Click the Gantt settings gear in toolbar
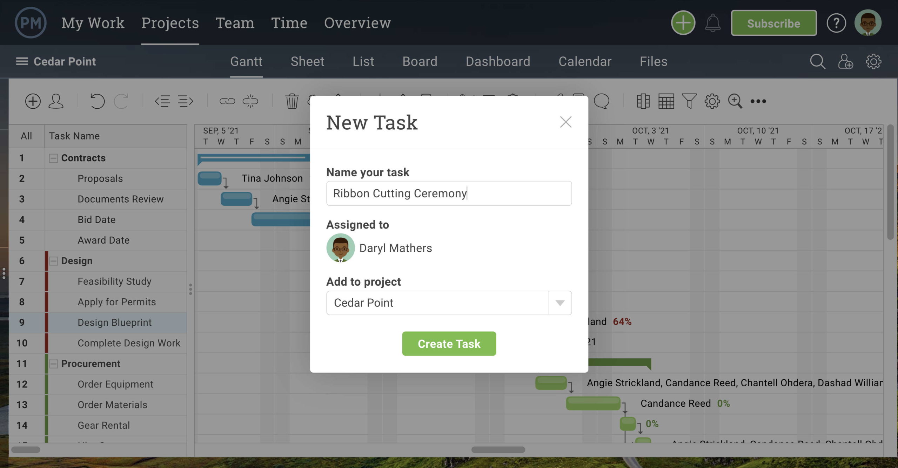This screenshot has height=468, width=898. (712, 101)
